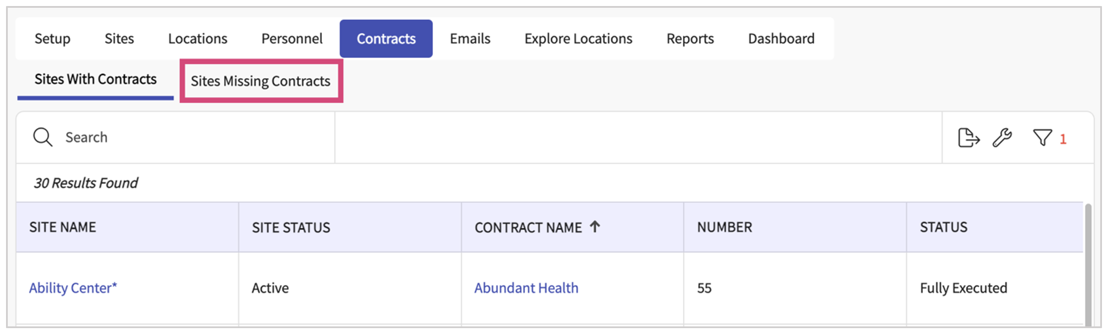The width and height of the screenshot is (1108, 332).
Task: Navigate to the Personnel tab
Action: click(292, 39)
